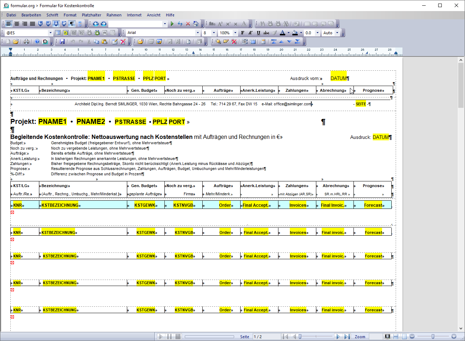Image resolution: width=465 pixels, height=341 pixels.
Task: Toggle paragraph marks display (¶) button
Action: [72, 24]
